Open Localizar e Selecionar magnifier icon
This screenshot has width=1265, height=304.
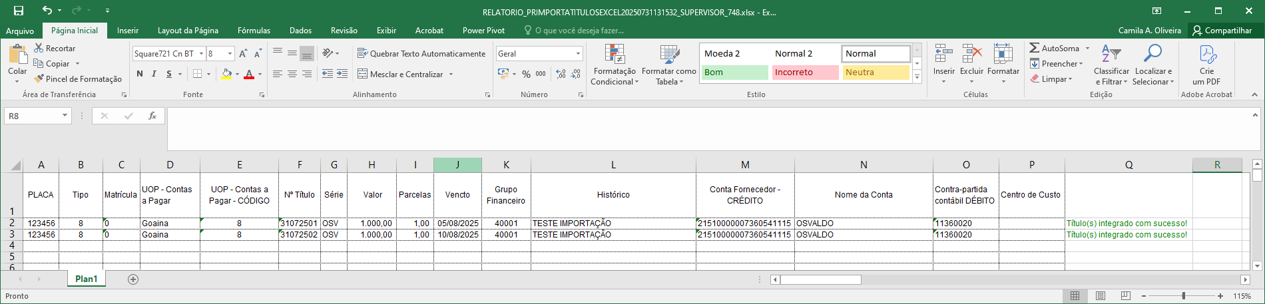click(x=1152, y=53)
